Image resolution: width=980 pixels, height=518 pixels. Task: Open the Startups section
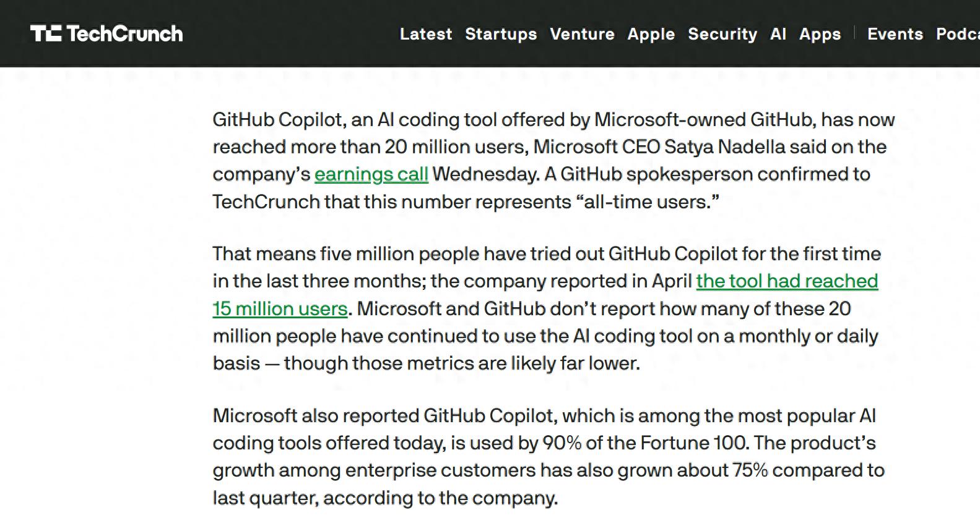(501, 35)
